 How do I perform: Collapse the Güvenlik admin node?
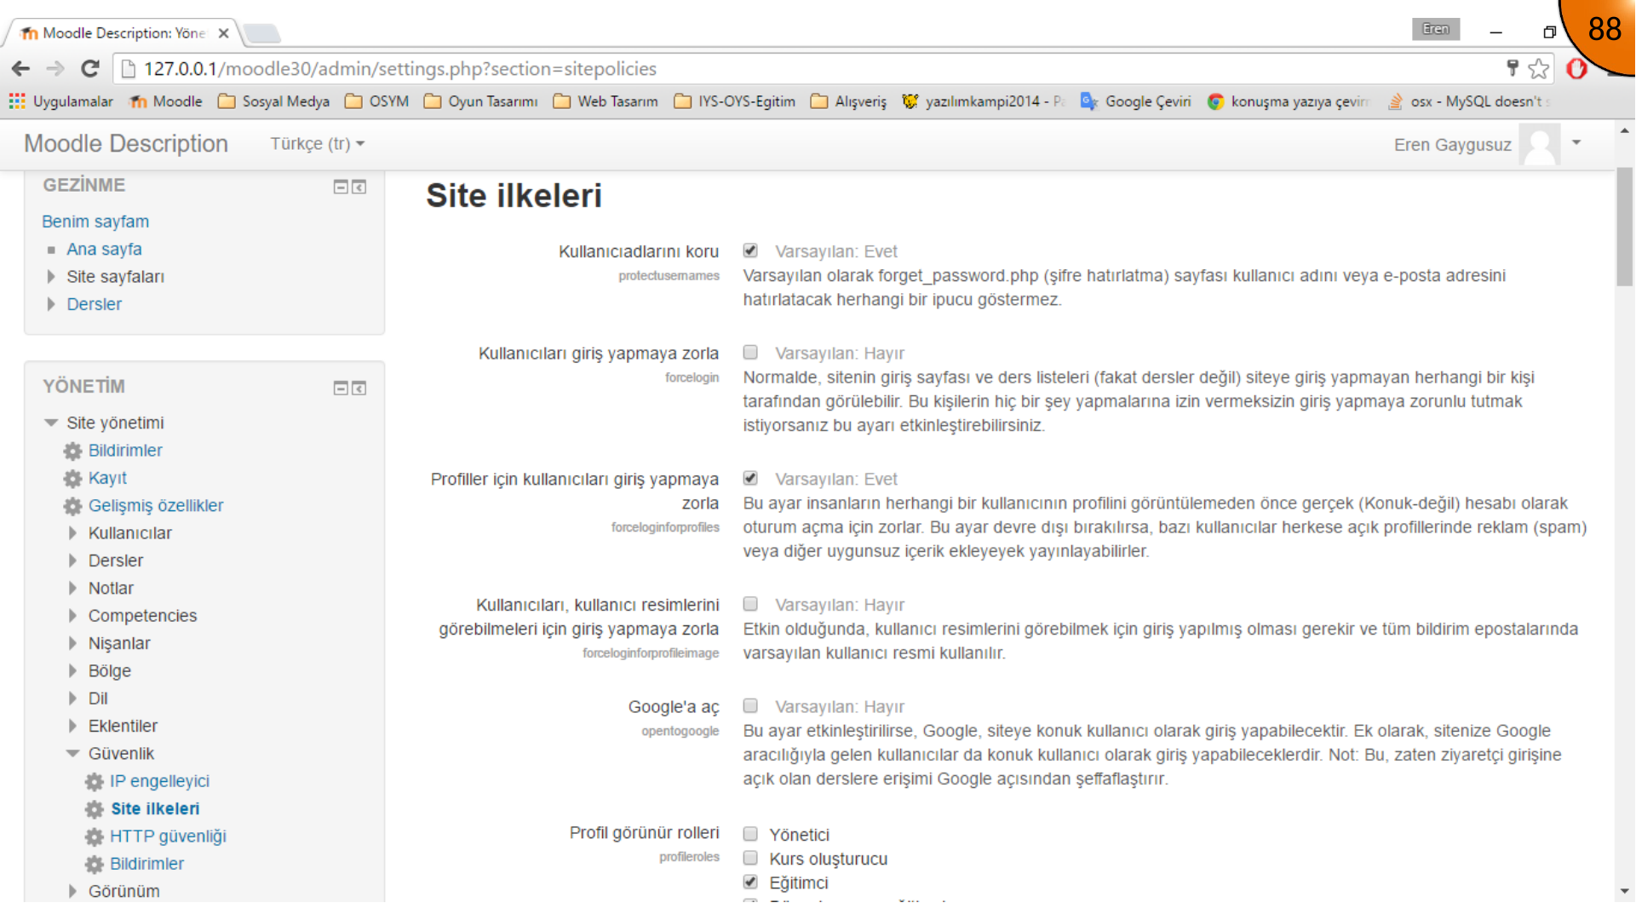(x=72, y=754)
